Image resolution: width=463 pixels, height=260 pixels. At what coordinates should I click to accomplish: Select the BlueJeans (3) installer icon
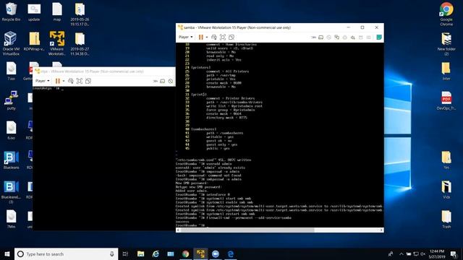pyautogui.click(x=12, y=192)
